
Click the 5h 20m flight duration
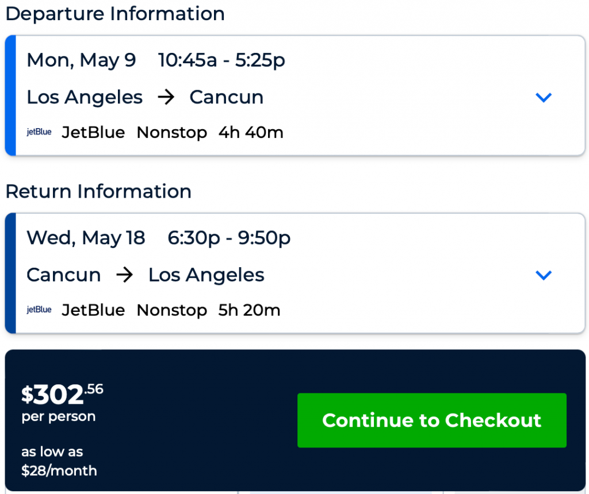coord(249,311)
